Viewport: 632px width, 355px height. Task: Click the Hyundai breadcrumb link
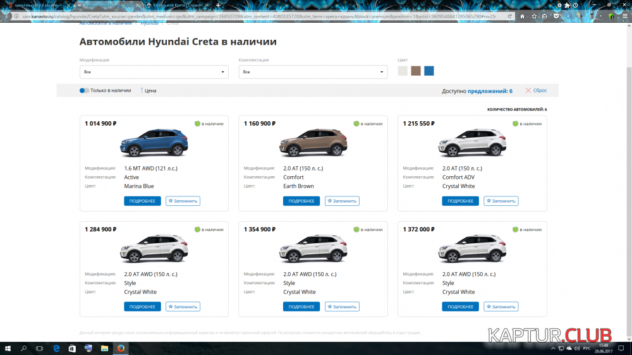(x=150, y=23)
